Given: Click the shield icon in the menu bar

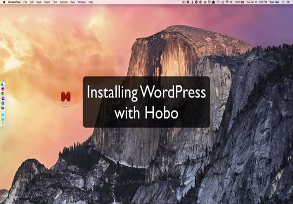Looking at the screenshot, I should [188, 2].
